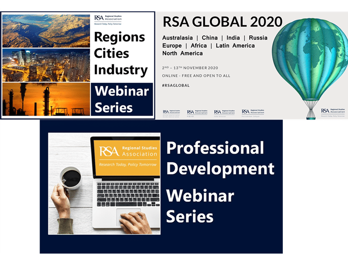Click the RSA India Division logo
348x261 pixels.
[x=224, y=113]
